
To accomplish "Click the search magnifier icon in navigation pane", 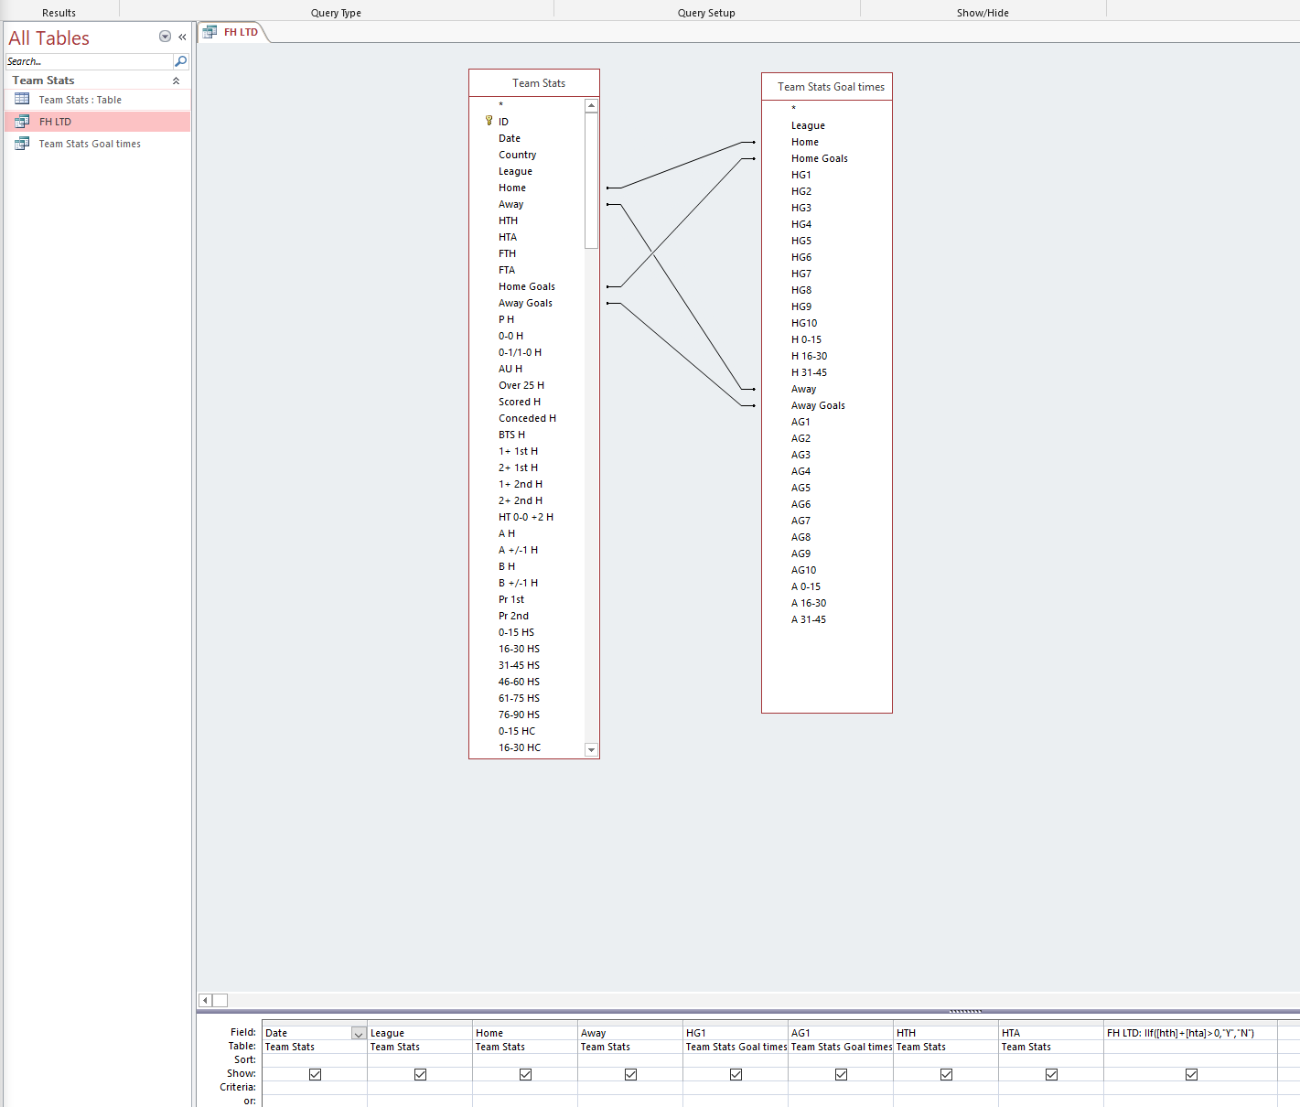I will pos(180,61).
